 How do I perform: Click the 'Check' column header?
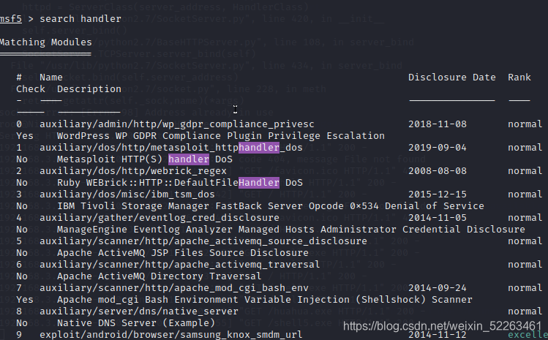pyautogui.click(x=31, y=89)
